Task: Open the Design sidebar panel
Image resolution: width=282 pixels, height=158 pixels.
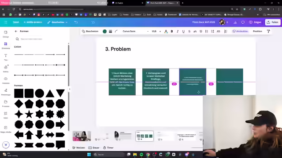Action: pyautogui.click(x=6, y=34)
